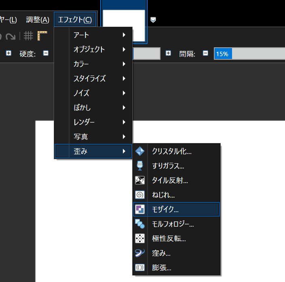The image size is (285, 282).
Task: Select the 歪み submenu item
Action: coord(93,151)
